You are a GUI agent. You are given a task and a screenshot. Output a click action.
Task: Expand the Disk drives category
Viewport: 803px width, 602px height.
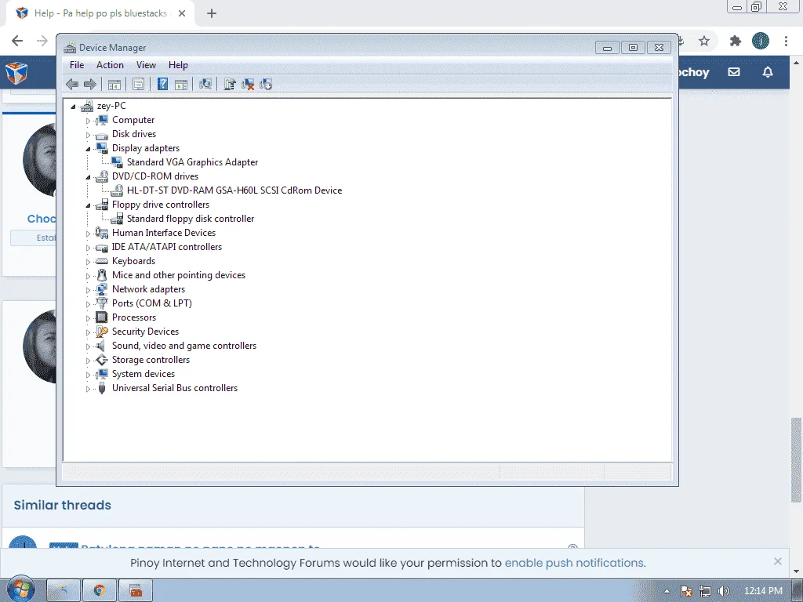tap(88, 135)
